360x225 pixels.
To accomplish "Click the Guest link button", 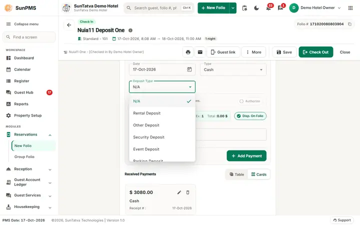I will 223,52.
